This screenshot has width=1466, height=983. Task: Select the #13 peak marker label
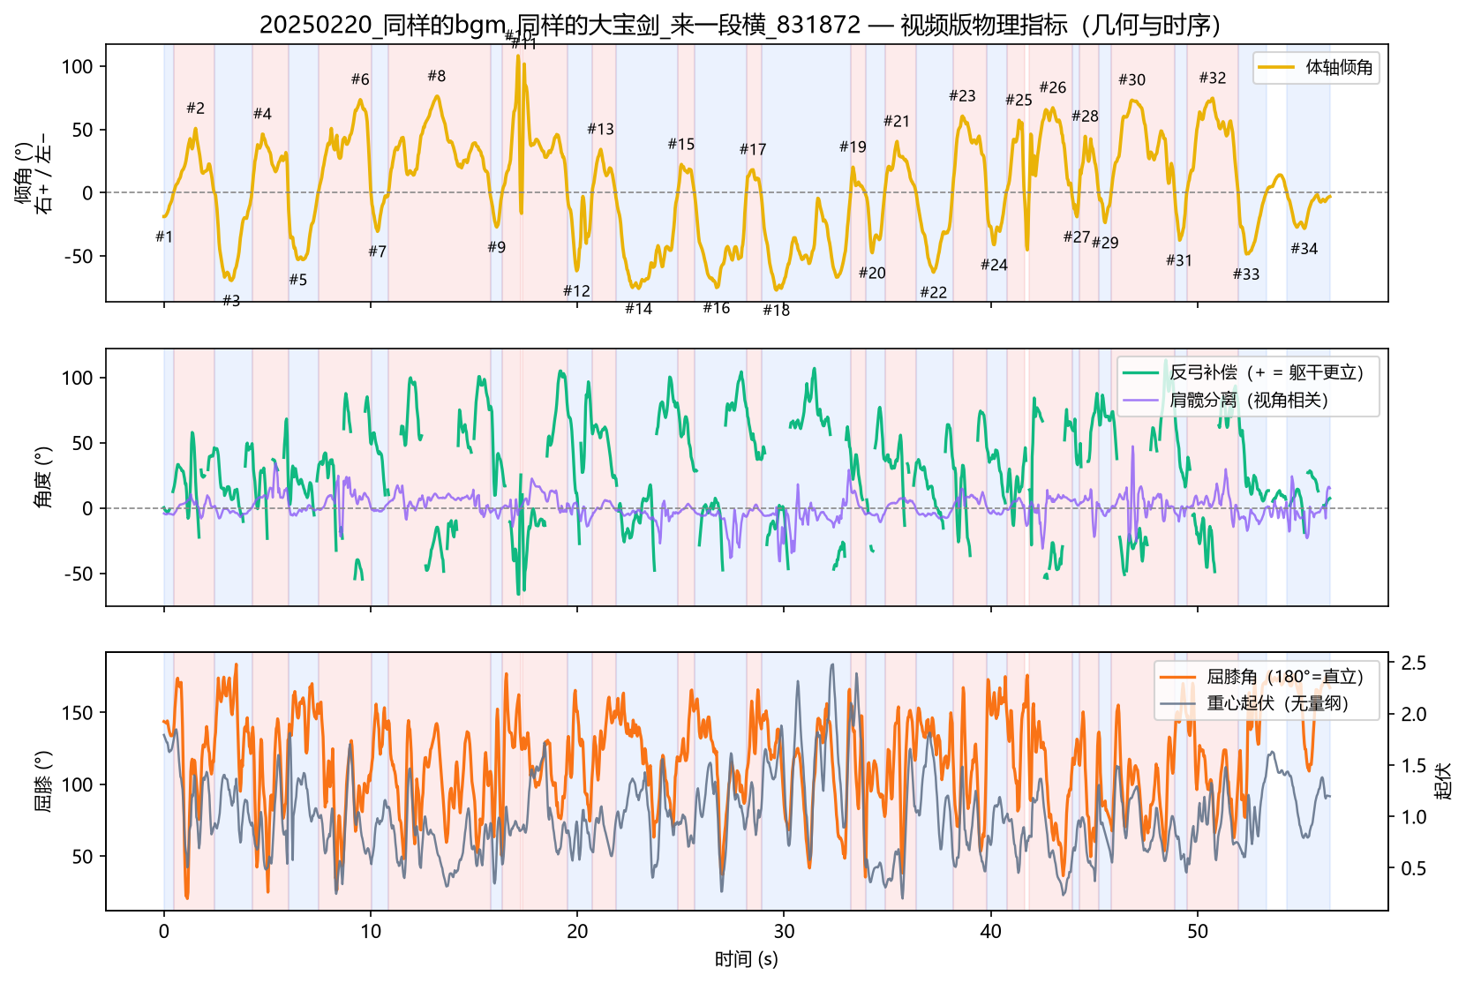[x=600, y=129]
